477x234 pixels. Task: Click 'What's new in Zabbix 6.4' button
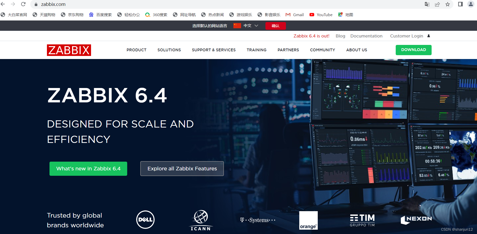point(88,169)
